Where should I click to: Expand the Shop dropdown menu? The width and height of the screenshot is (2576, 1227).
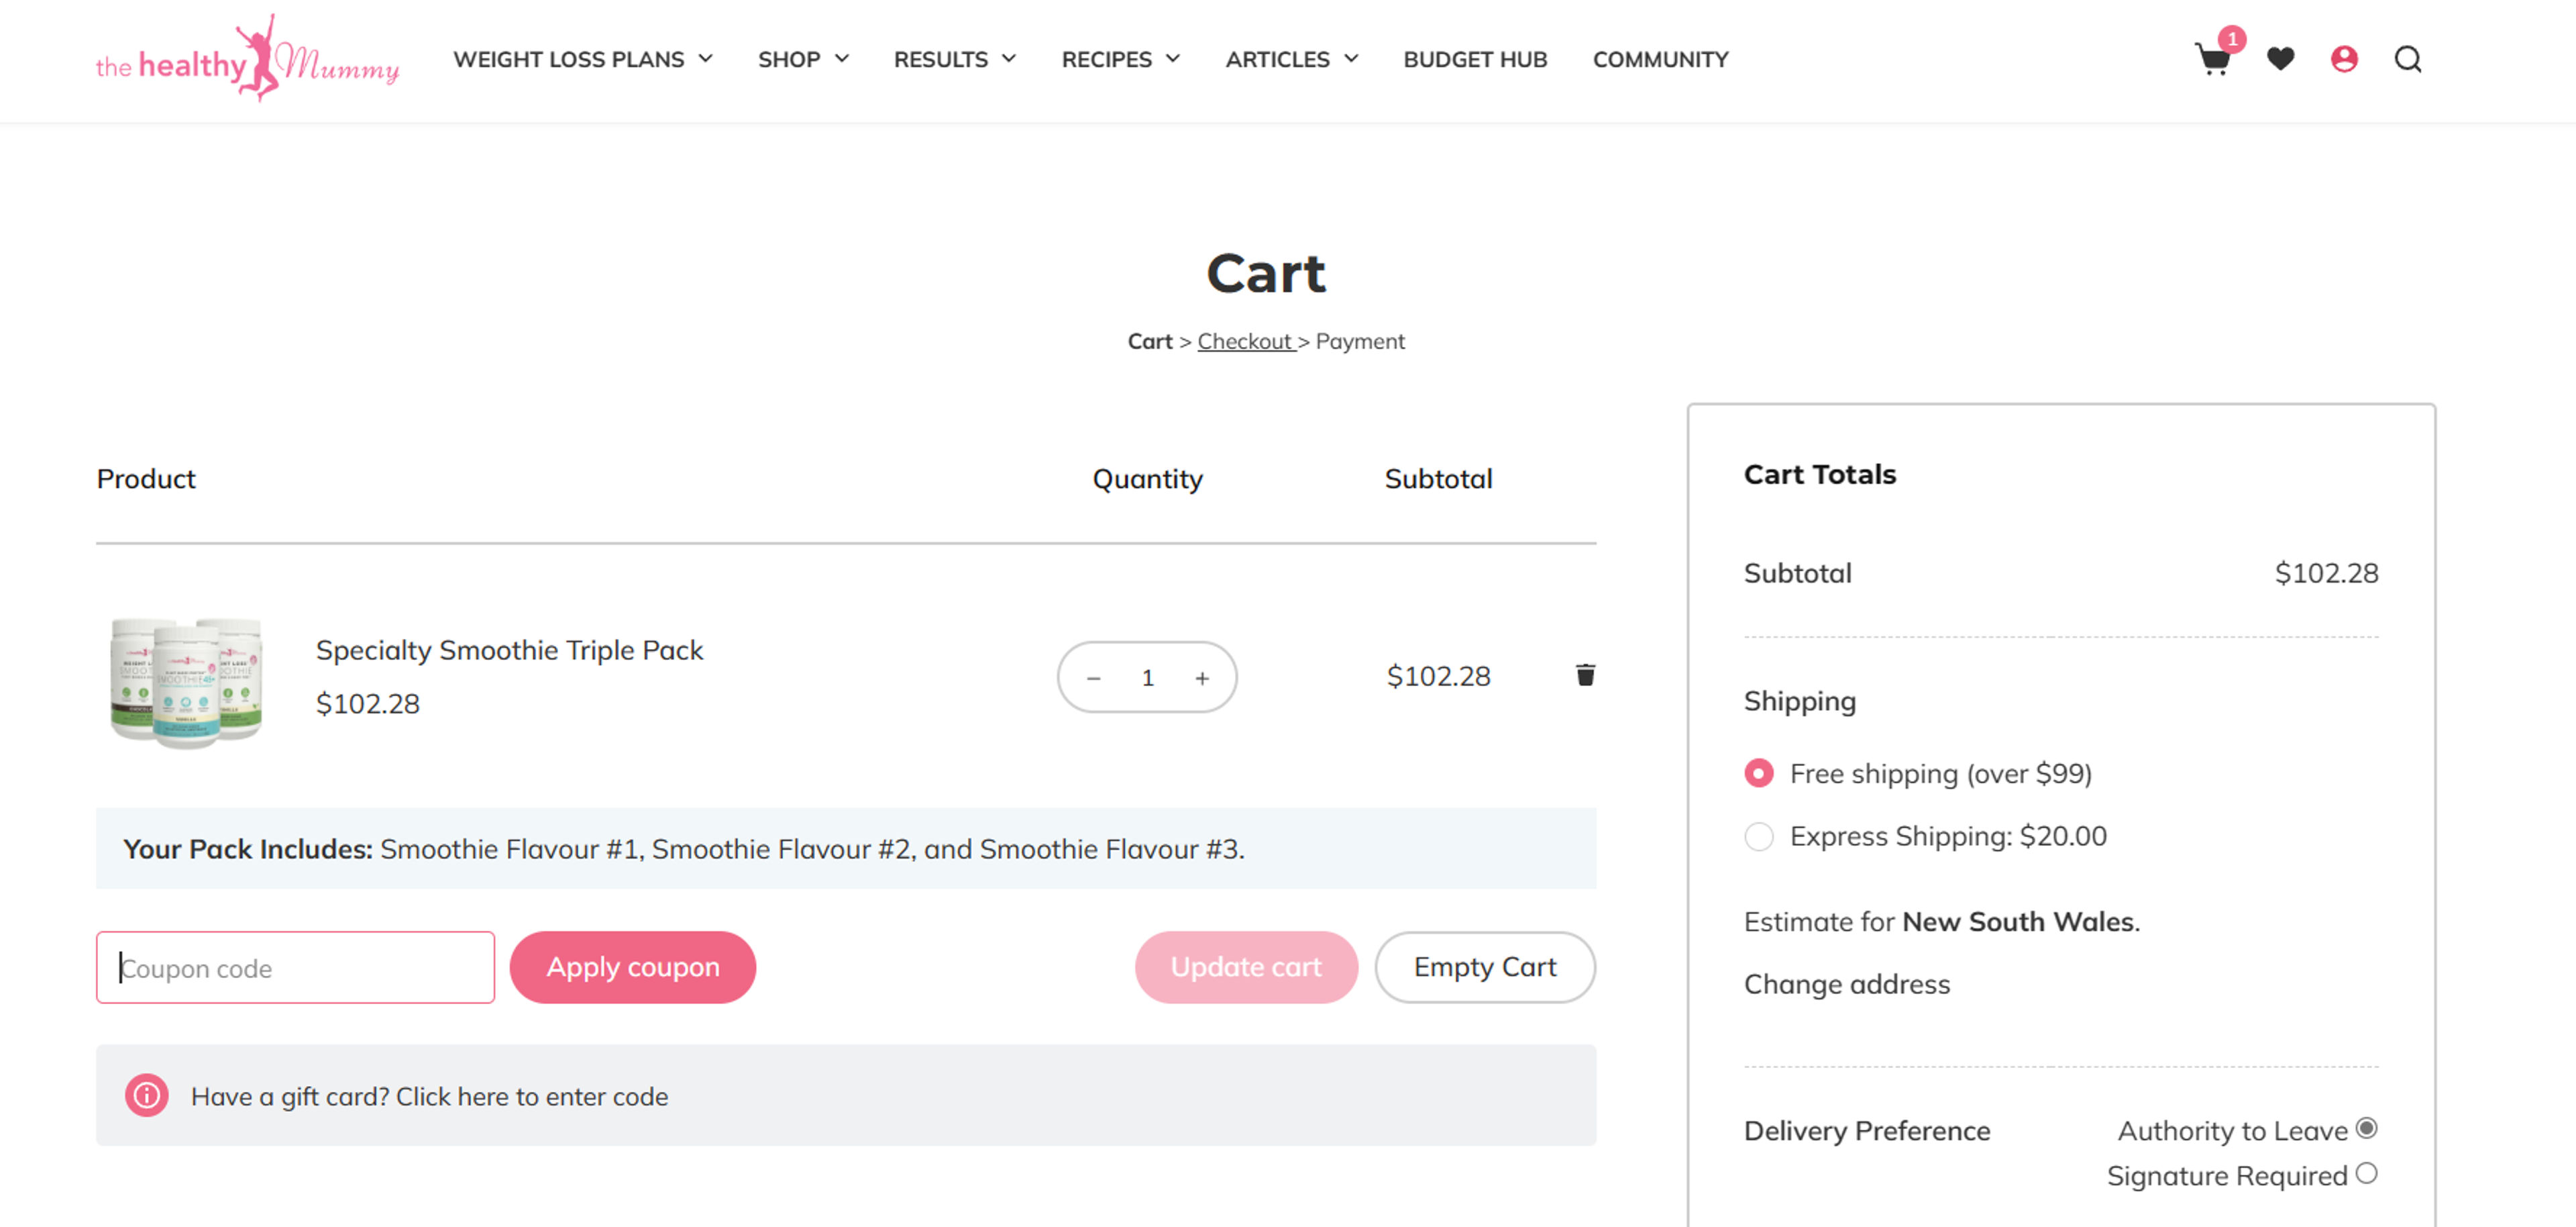pyautogui.click(x=803, y=59)
